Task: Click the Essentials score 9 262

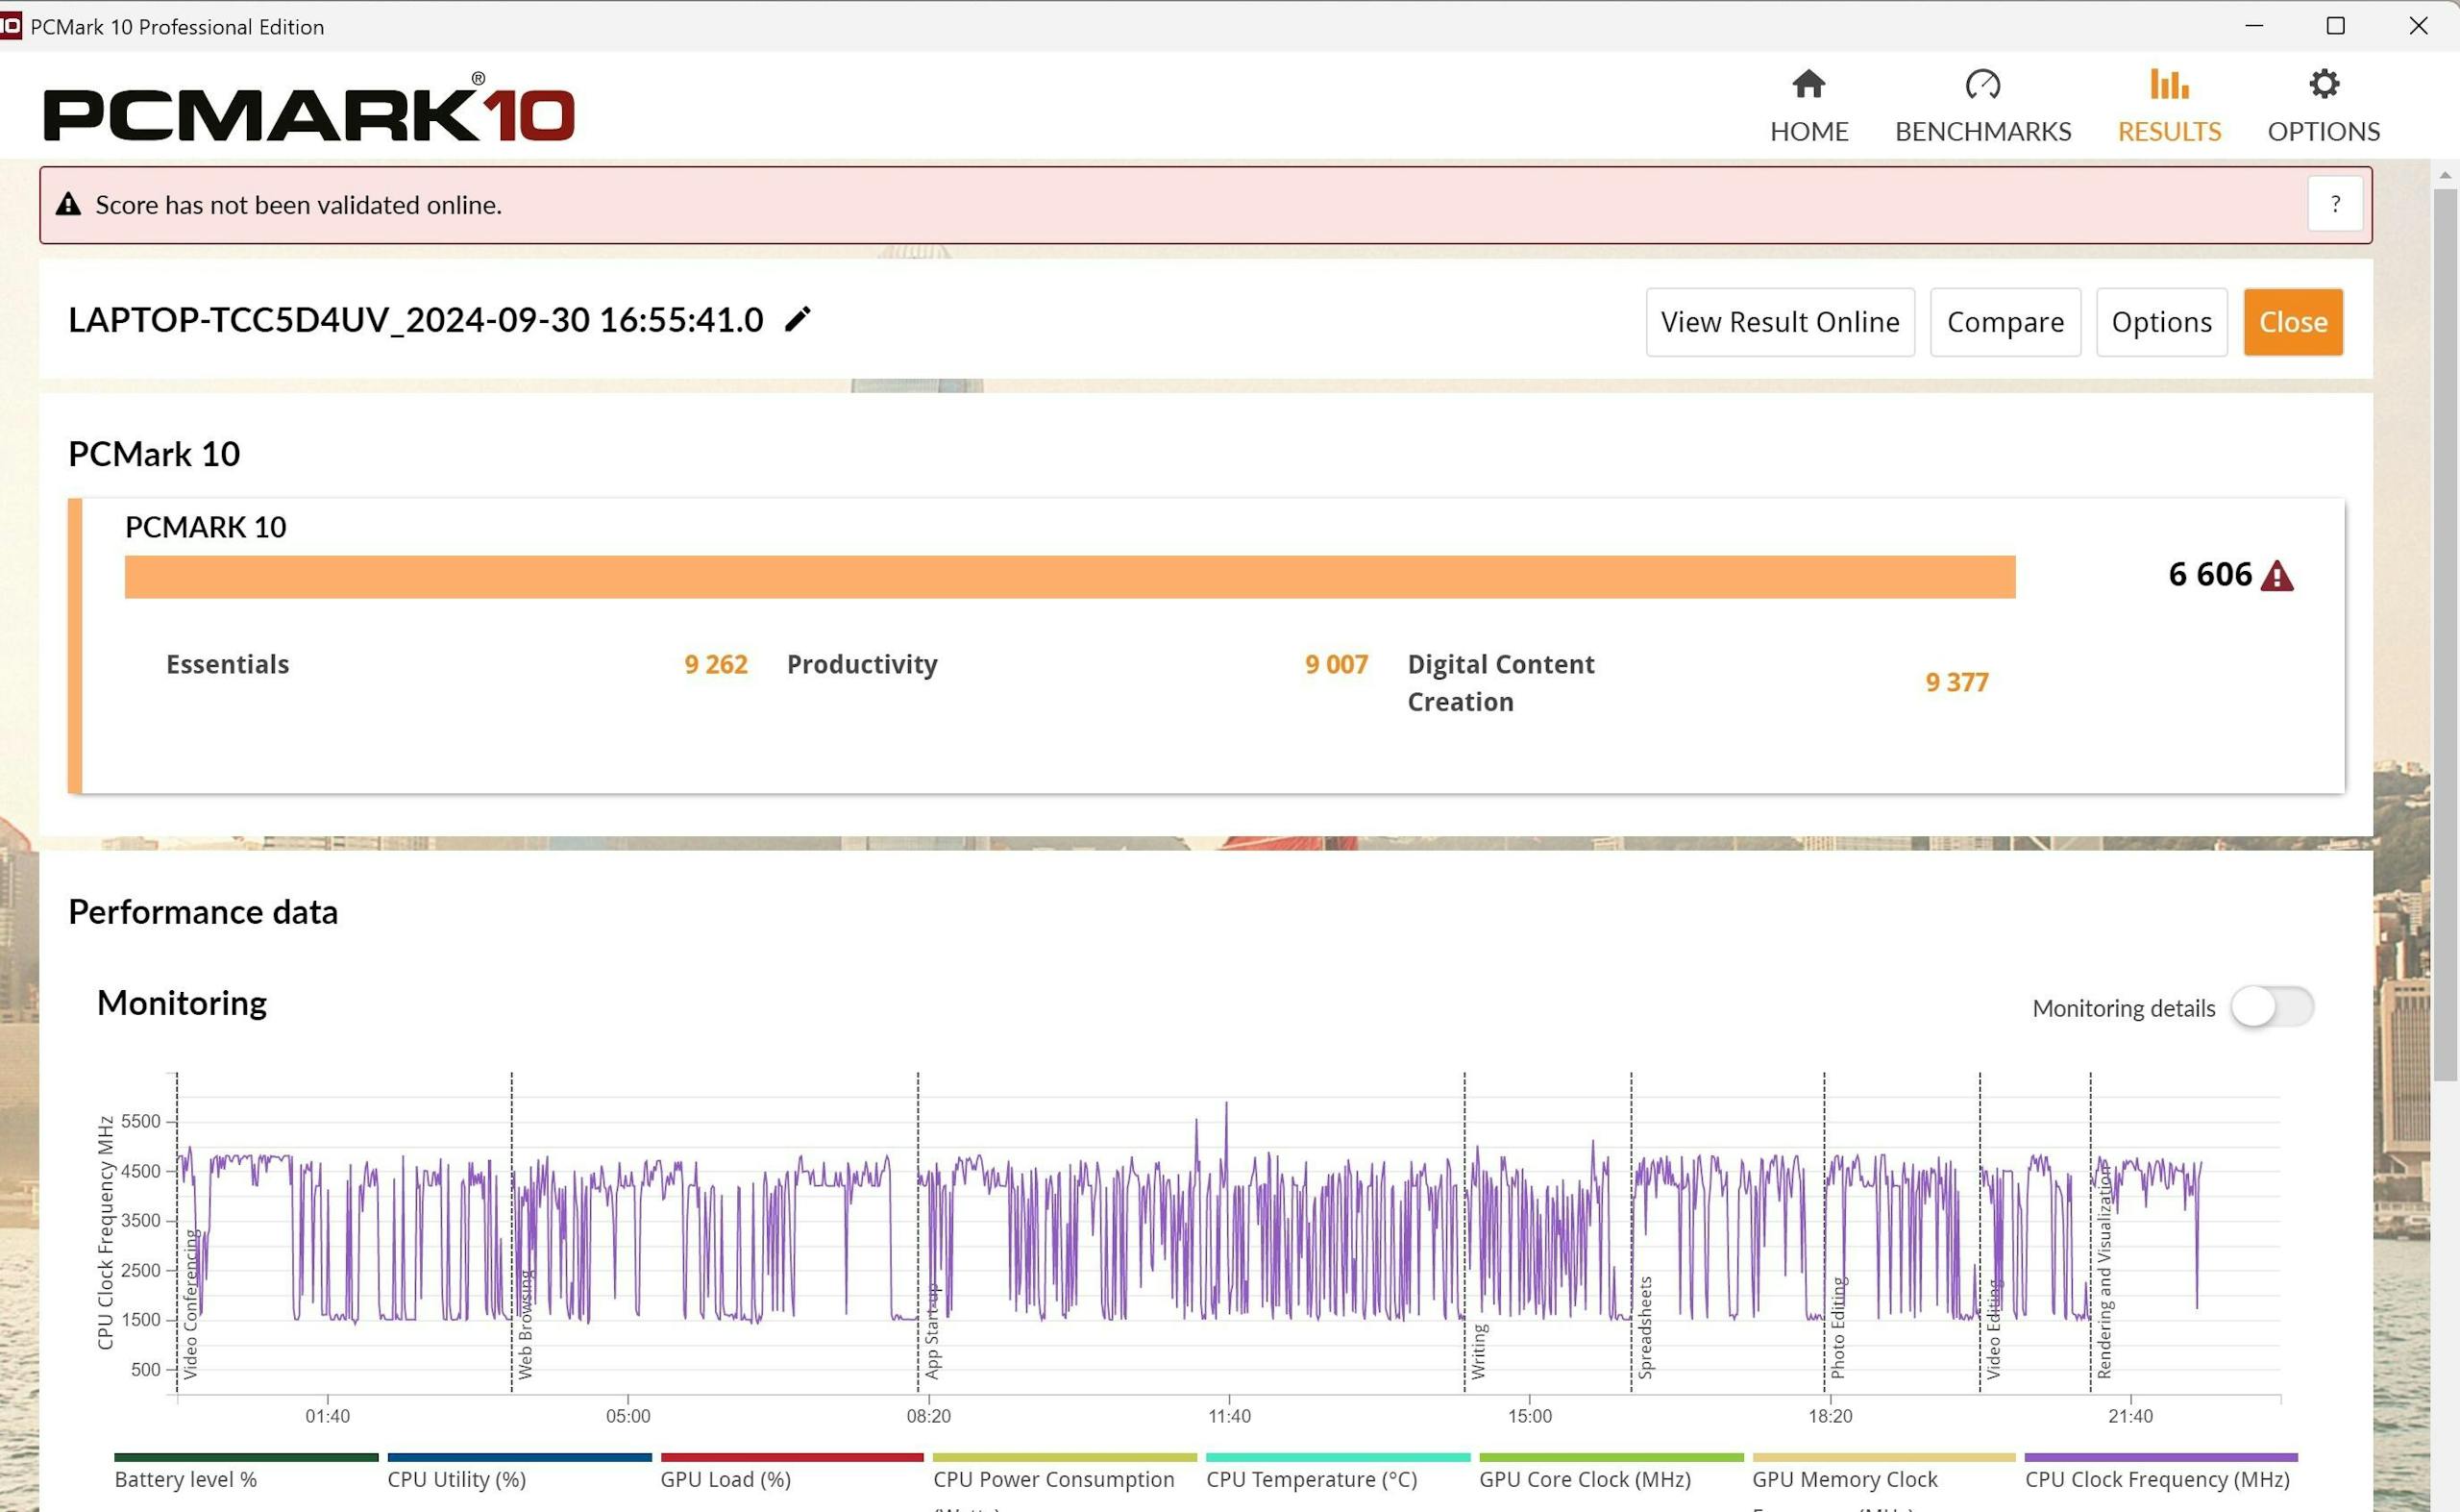Action: tap(716, 664)
